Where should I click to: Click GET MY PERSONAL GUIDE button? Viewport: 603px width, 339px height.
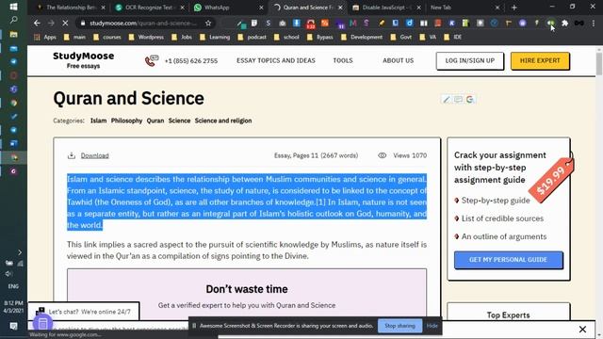point(508,260)
